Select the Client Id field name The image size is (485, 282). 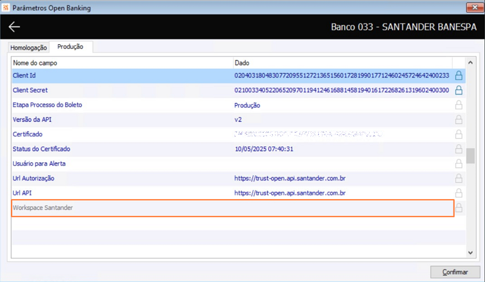[24, 76]
